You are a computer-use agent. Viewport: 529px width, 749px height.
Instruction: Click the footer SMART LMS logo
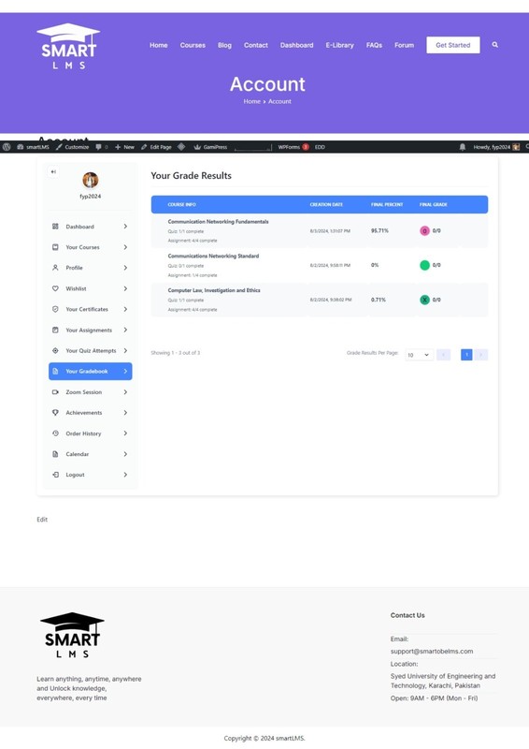tap(72, 635)
